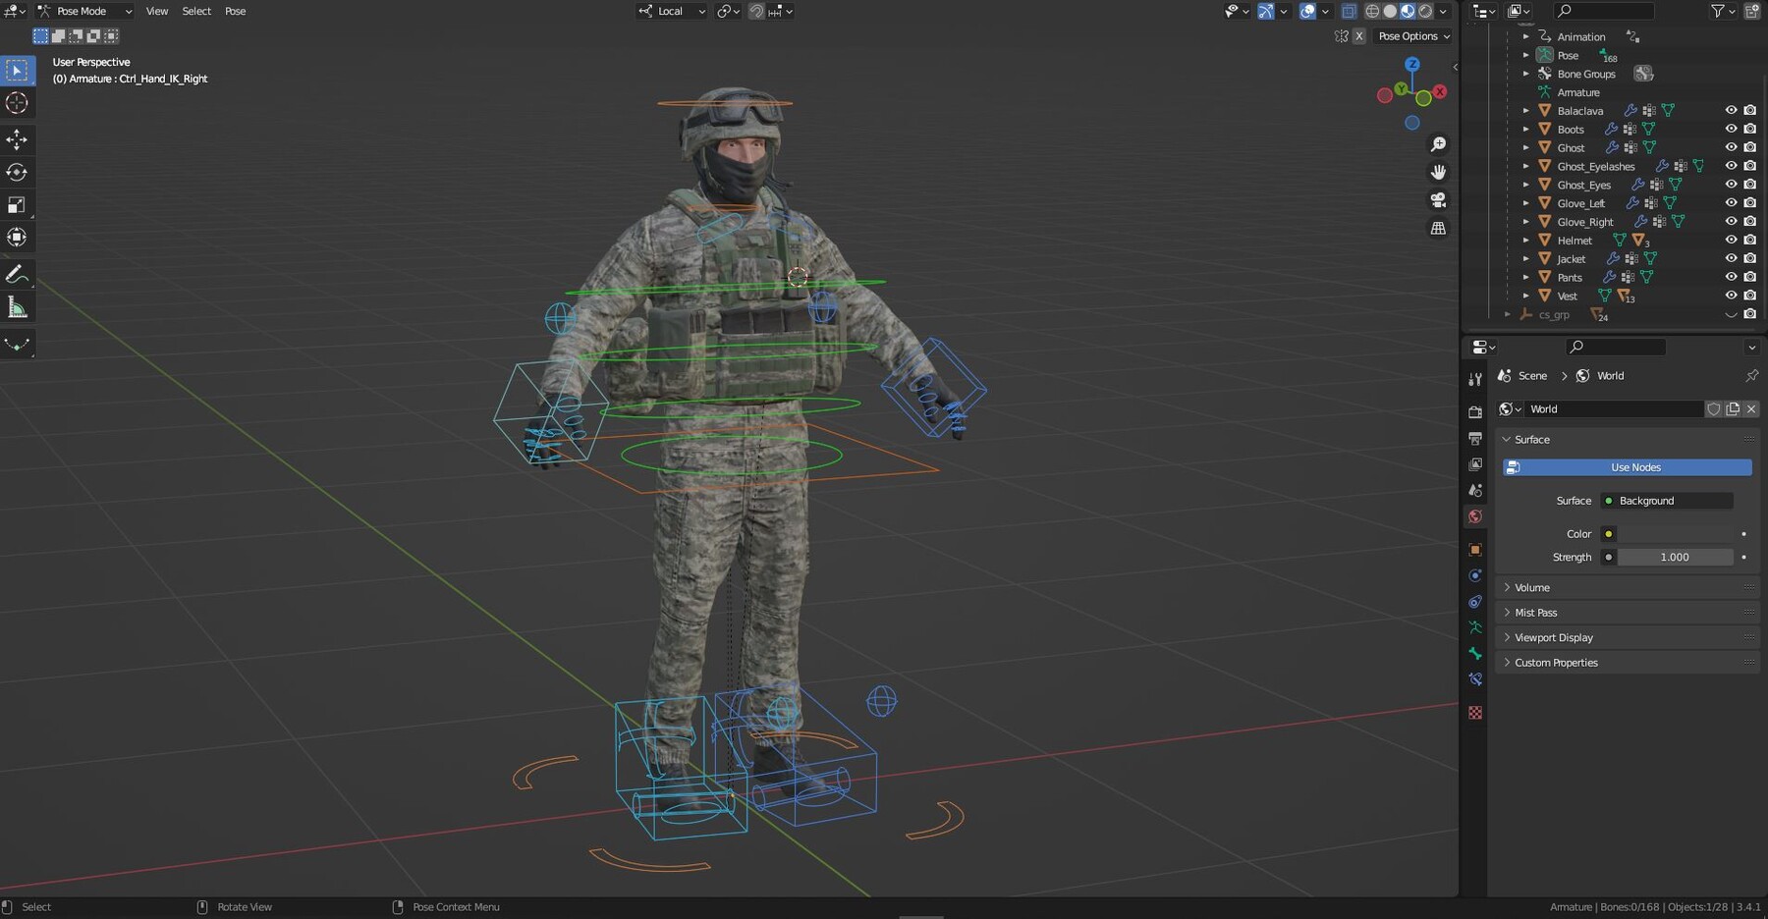Screen dimensions: 1768x919
Task: Open the Pose menu in the header
Action: click(235, 11)
